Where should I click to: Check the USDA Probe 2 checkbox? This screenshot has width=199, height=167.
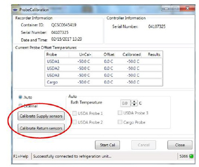tap(75, 122)
